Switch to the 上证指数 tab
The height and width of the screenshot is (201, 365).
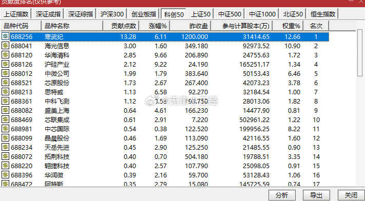coord(16,14)
